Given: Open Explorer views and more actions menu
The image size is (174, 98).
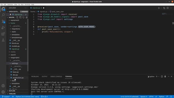Looking at the screenshot, I should coord(25,8).
